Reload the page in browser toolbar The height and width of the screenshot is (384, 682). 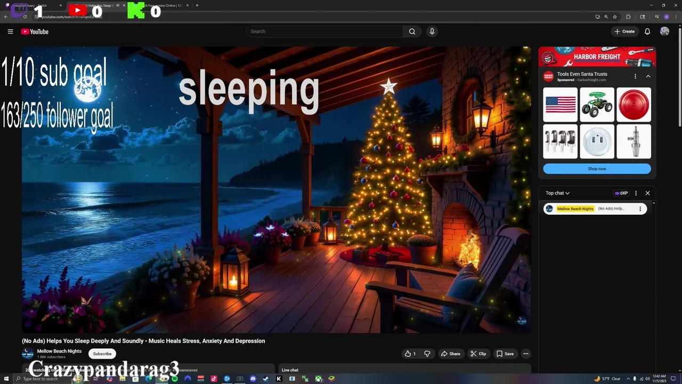coord(25,17)
